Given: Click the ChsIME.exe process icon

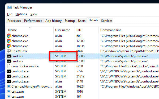Looking at the screenshot, I should coord(9,51).
